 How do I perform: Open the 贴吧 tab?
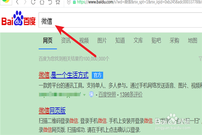(x=156, y=40)
